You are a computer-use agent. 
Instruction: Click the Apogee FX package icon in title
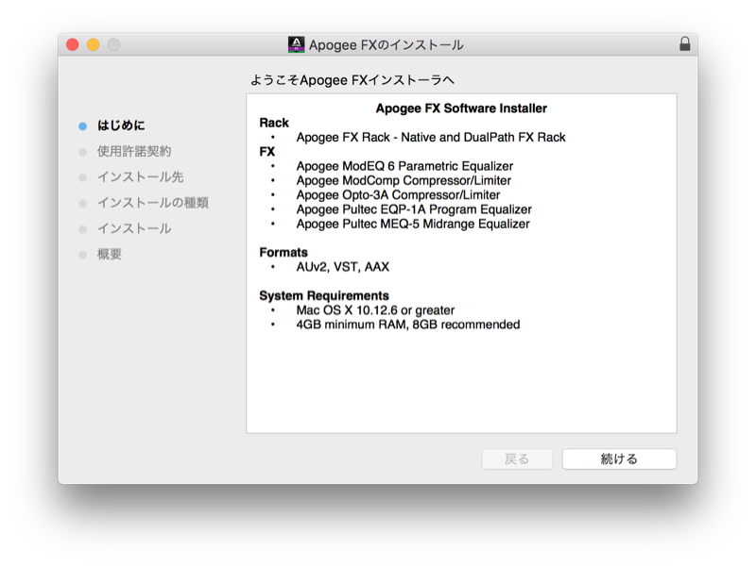[x=296, y=44]
